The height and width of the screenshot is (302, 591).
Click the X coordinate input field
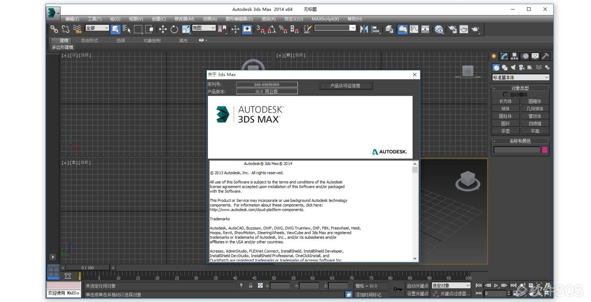point(280,286)
